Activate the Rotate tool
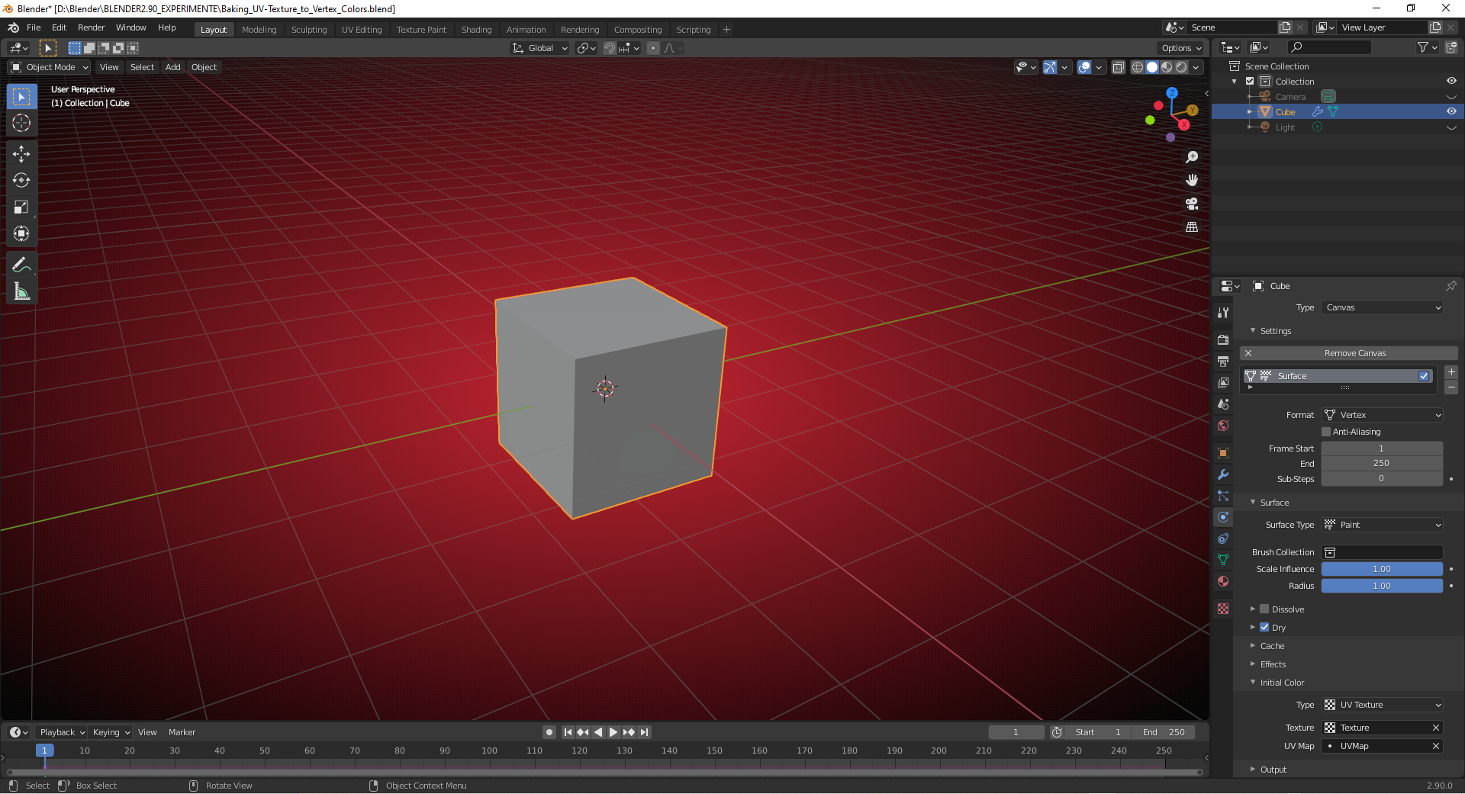 click(x=21, y=181)
